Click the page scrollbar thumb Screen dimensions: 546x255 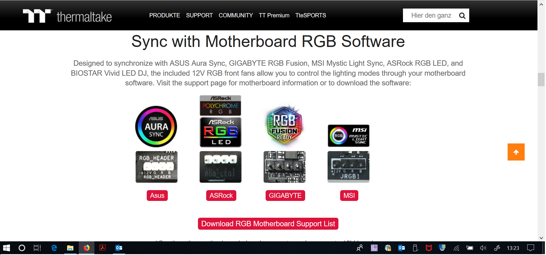[x=541, y=79]
